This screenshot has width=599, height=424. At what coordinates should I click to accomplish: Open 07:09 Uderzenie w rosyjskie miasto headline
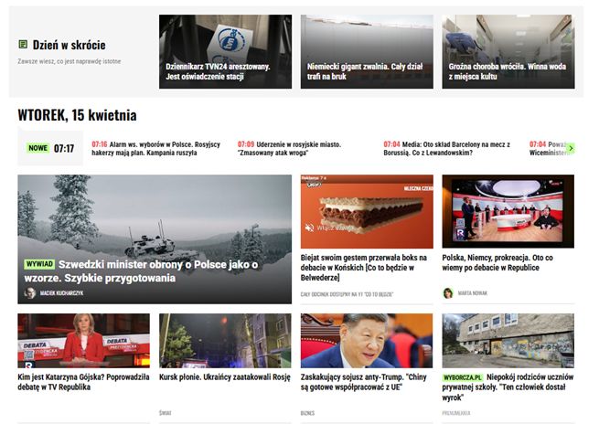pos(290,148)
